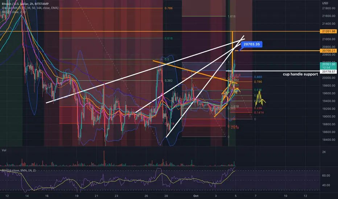Select the Stacked MA indicator legend
This screenshot has height=199, width=338.
30,8
